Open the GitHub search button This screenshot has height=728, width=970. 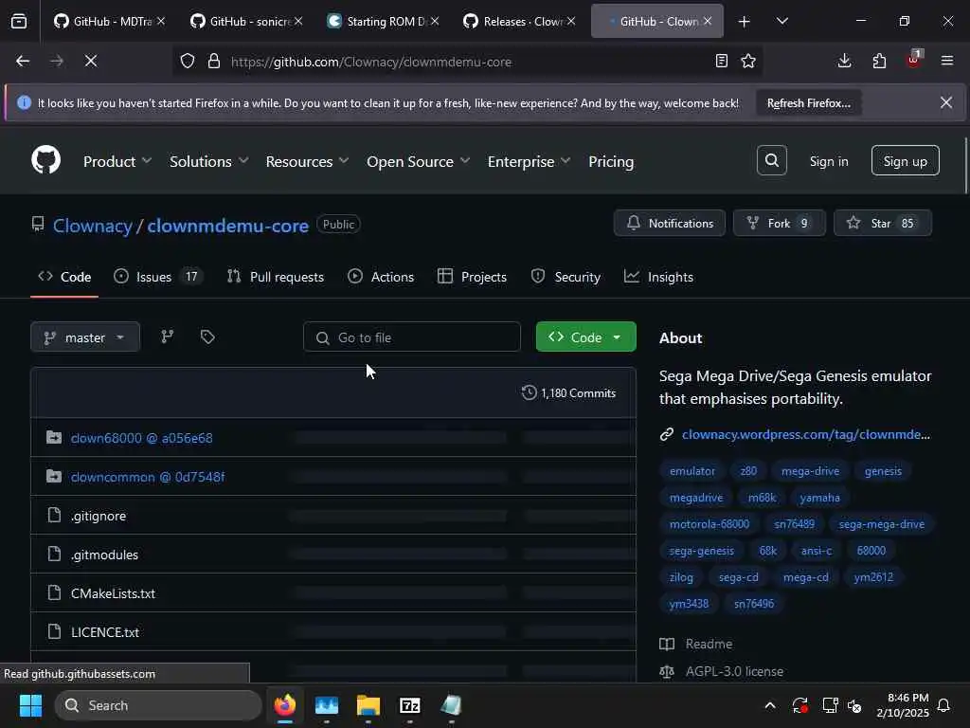pos(771,160)
